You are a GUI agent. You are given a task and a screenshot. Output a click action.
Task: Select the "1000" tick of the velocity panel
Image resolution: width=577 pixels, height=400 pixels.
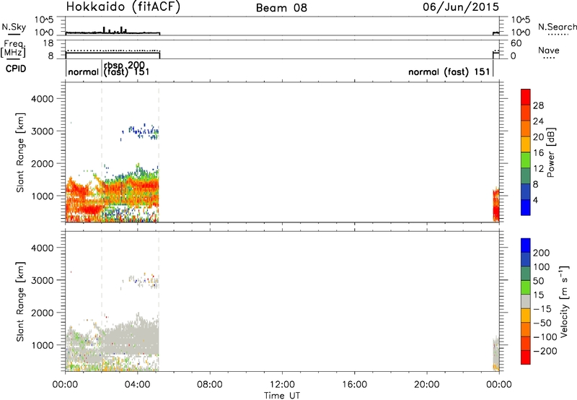point(43,345)
